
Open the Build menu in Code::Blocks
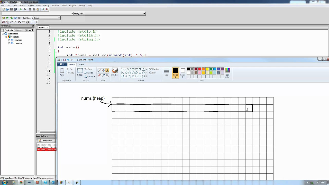tap(39, 5)
